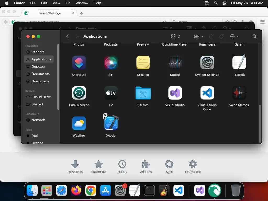Click History on Basilisk start page
Screen dimensions: 268x201
click(x=122, y=167)
